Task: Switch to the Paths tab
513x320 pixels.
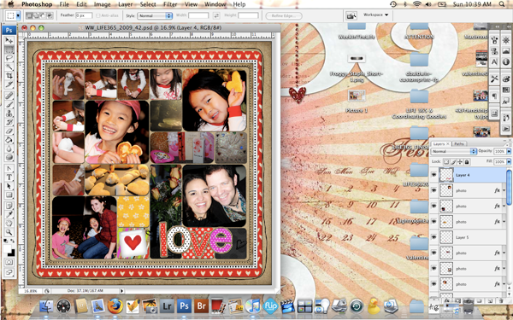Action: [459, 143]
